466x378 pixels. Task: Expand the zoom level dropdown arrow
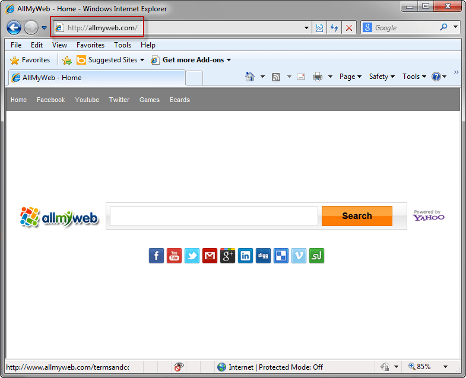pos(445,367)
